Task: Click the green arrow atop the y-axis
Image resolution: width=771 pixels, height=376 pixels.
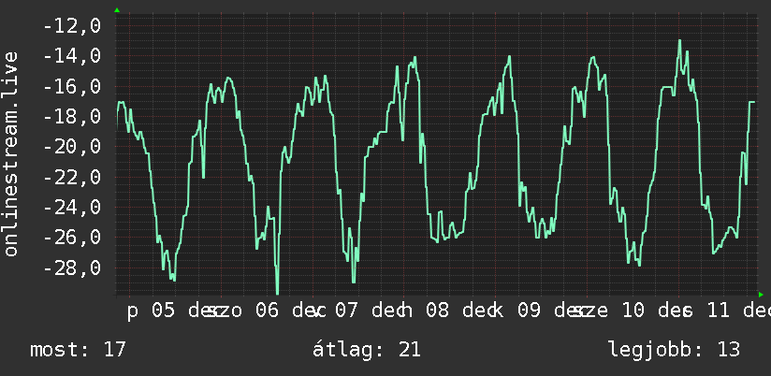Action: 117,10
